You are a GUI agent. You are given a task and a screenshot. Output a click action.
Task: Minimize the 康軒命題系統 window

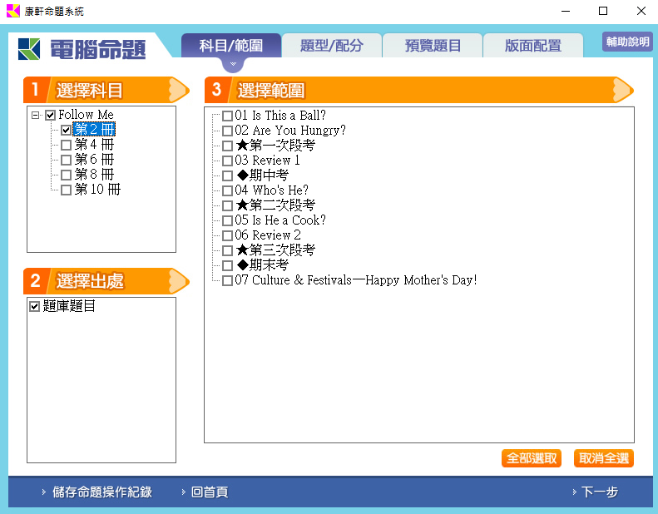click(566, 12)
